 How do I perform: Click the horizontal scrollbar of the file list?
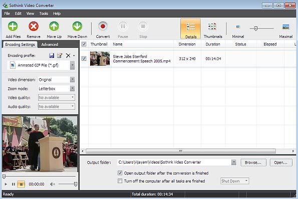[180, 151]
